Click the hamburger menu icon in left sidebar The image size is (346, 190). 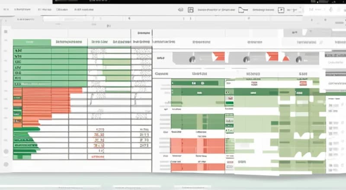(6, 32)
